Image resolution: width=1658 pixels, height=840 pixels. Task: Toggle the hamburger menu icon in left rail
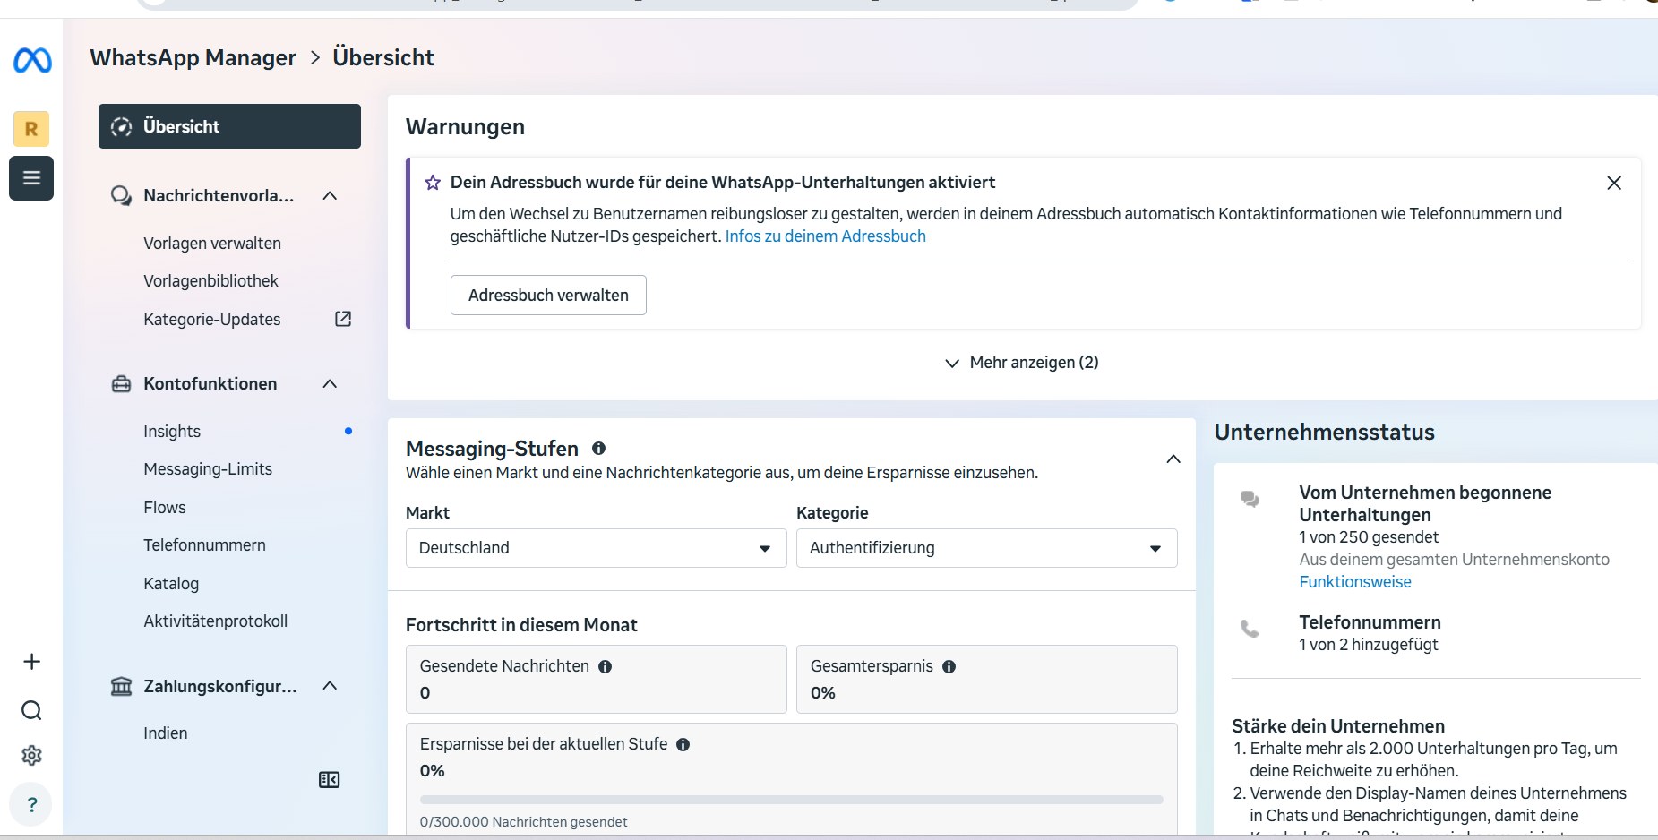[x=31, y=178]
